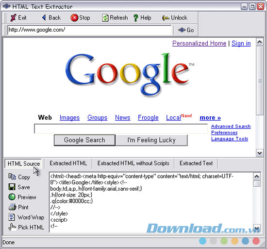
Task: Click the Google search text box
Action: [121, 129]
